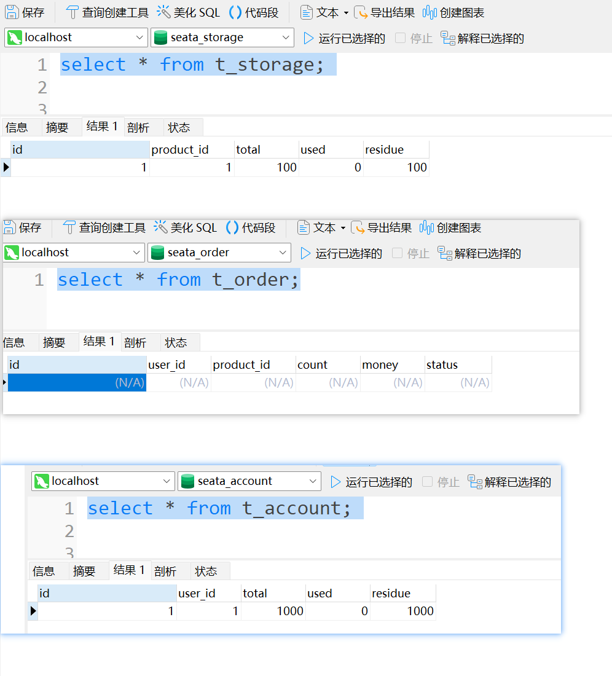Screen dimensions: 612x676
Task: Select N/A cell under user_id in t_order
Action: pos(179,382)
